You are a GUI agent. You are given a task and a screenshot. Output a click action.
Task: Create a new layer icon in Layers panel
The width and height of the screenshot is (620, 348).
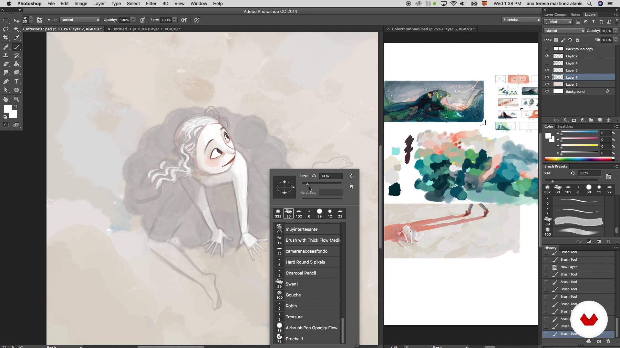600,120
